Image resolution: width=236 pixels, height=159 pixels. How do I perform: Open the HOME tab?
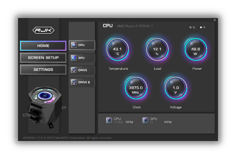(x=43, y=46)
